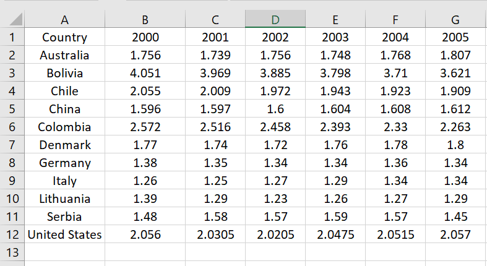487x266 pixels.
Task: Select the 2003 year header cell
Action: coord(335,38)
